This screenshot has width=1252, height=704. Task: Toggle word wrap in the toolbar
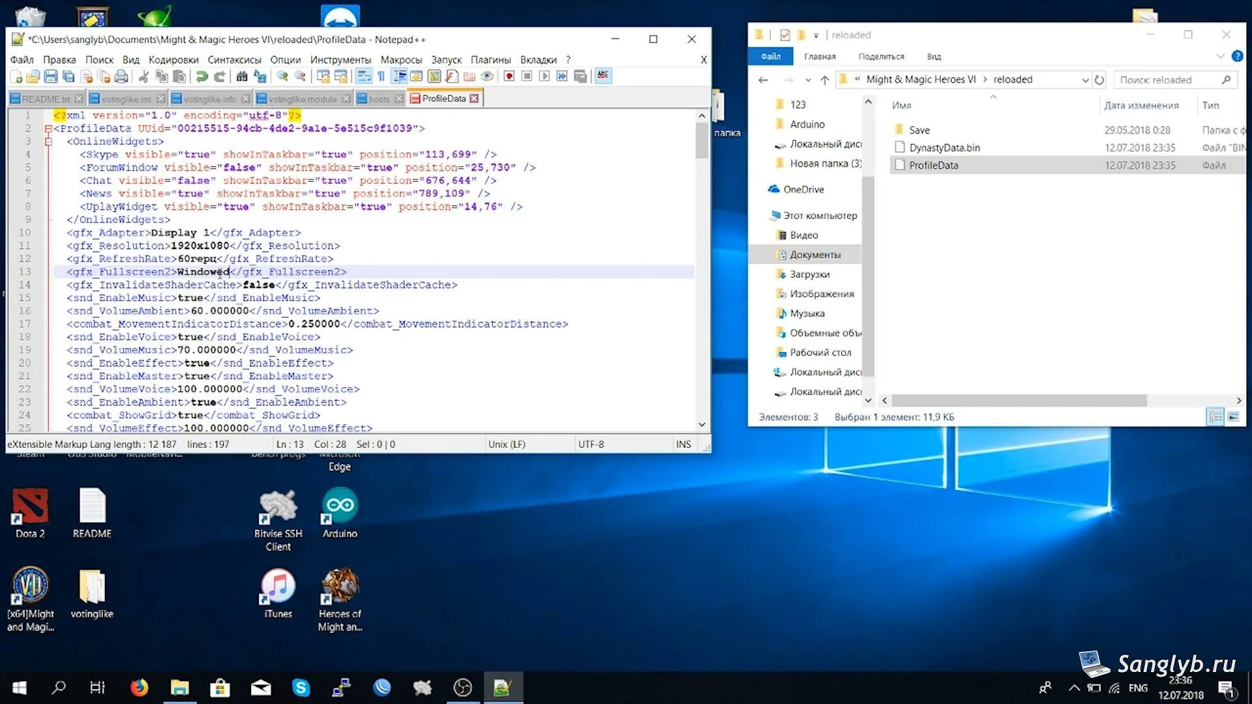click(365, 76)
